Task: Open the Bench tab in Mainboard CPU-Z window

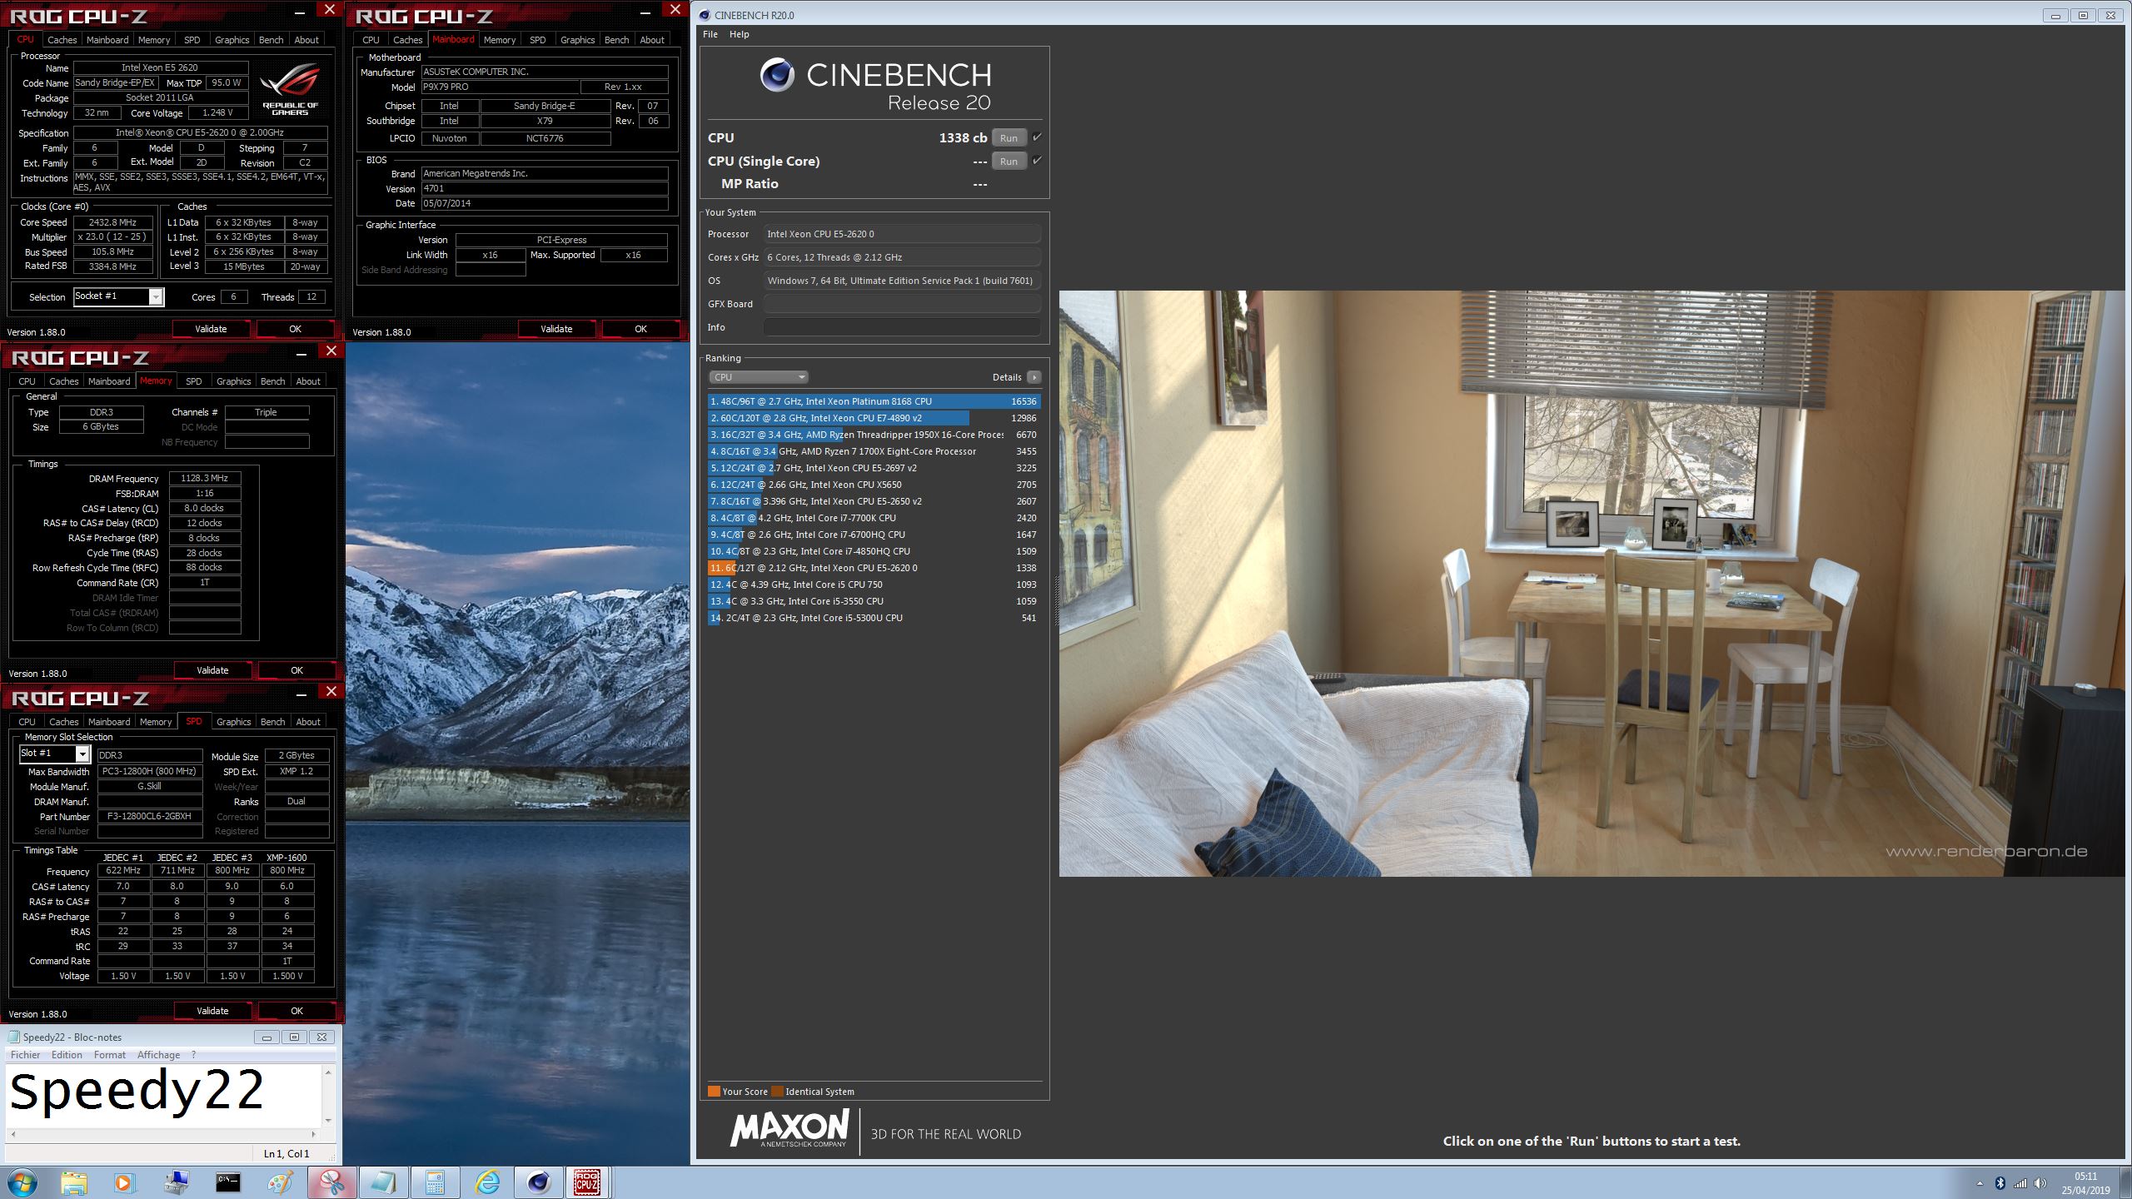Action: tap(616, 40)
